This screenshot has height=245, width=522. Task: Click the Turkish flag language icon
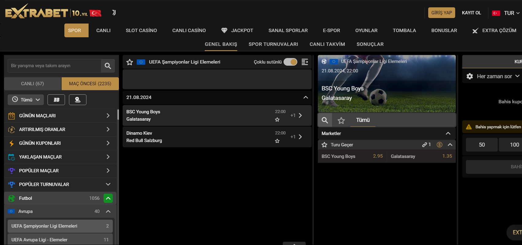tap(496, 13)
